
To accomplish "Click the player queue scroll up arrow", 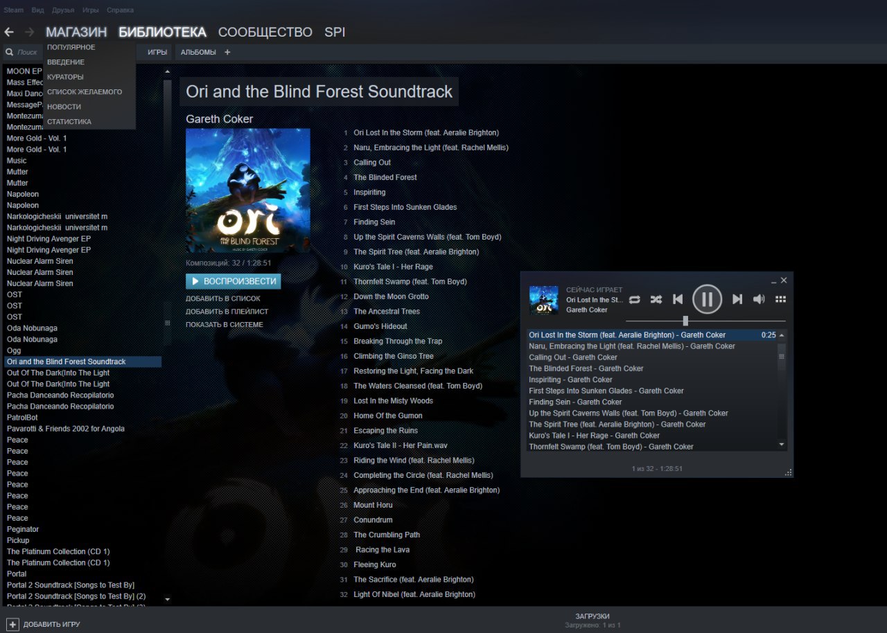I will (782, 335).
